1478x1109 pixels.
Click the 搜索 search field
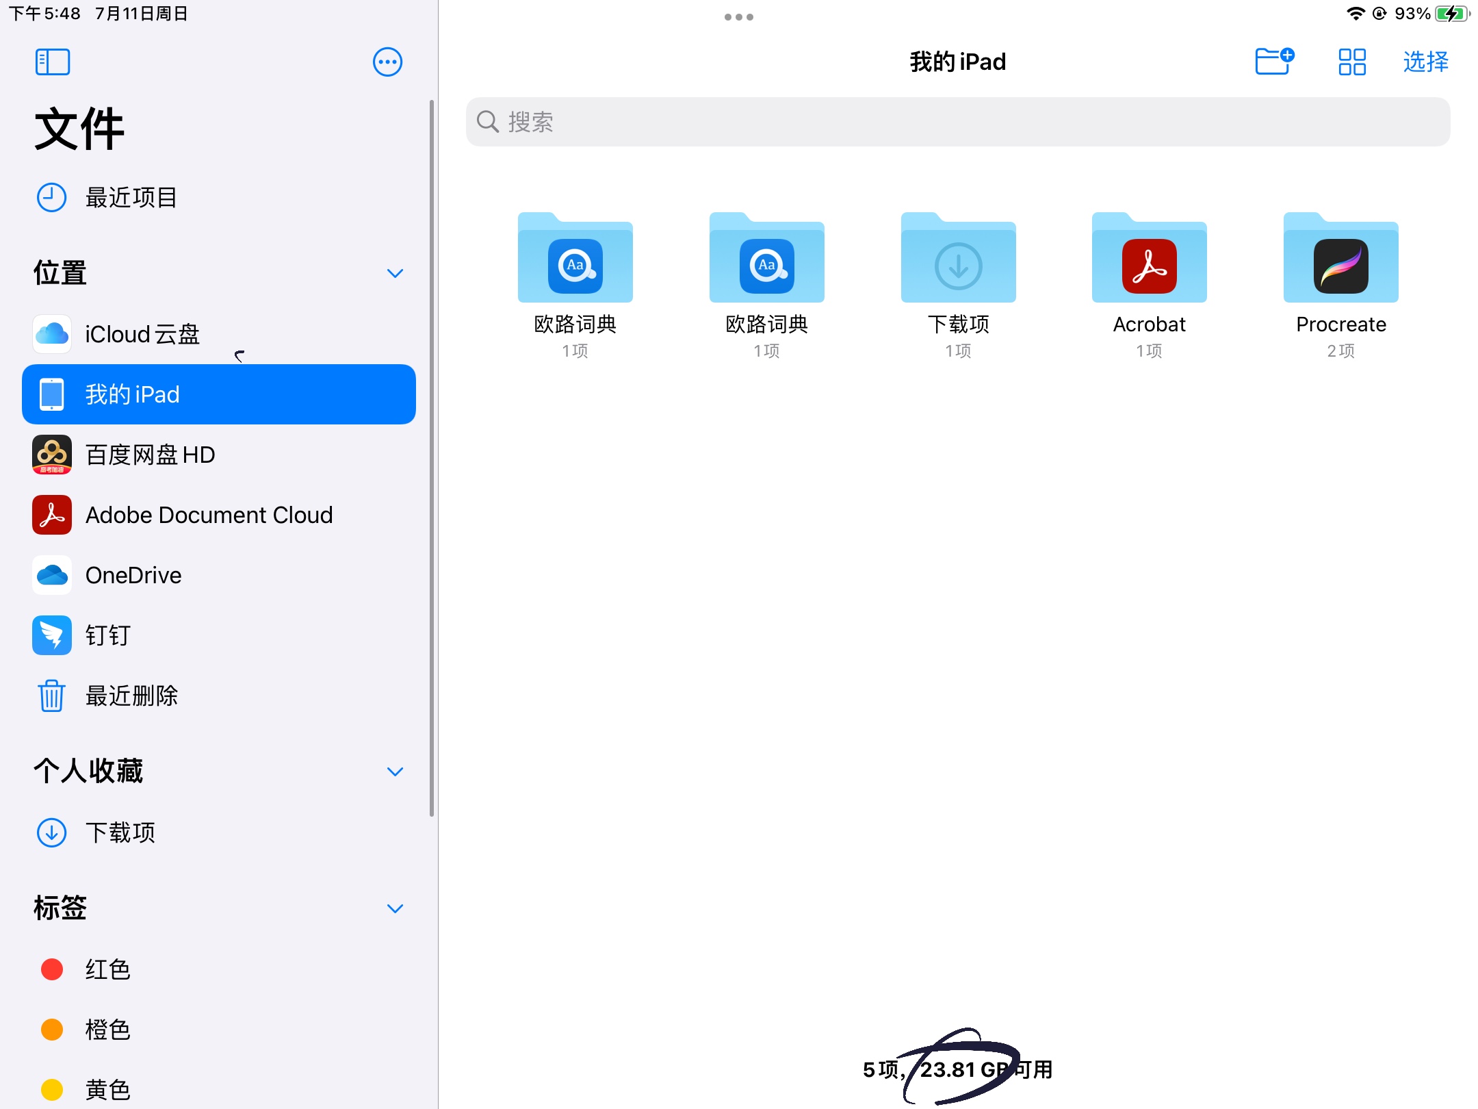tap(958, 122)
